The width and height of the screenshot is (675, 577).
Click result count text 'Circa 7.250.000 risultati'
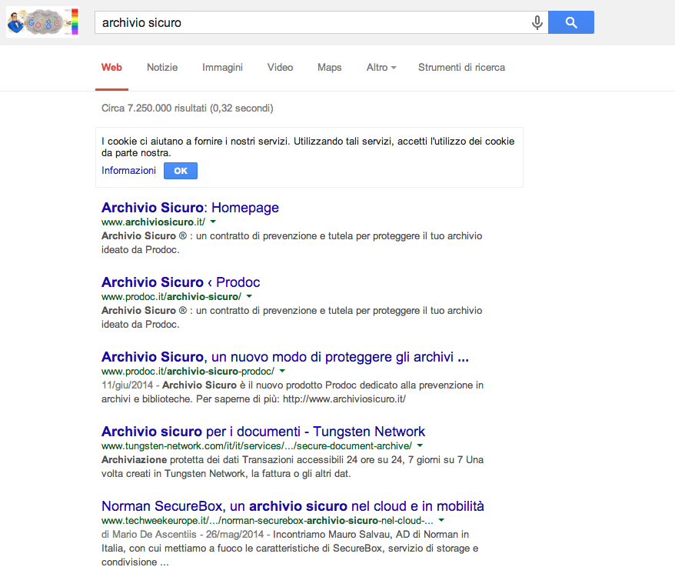pos(154,108)
